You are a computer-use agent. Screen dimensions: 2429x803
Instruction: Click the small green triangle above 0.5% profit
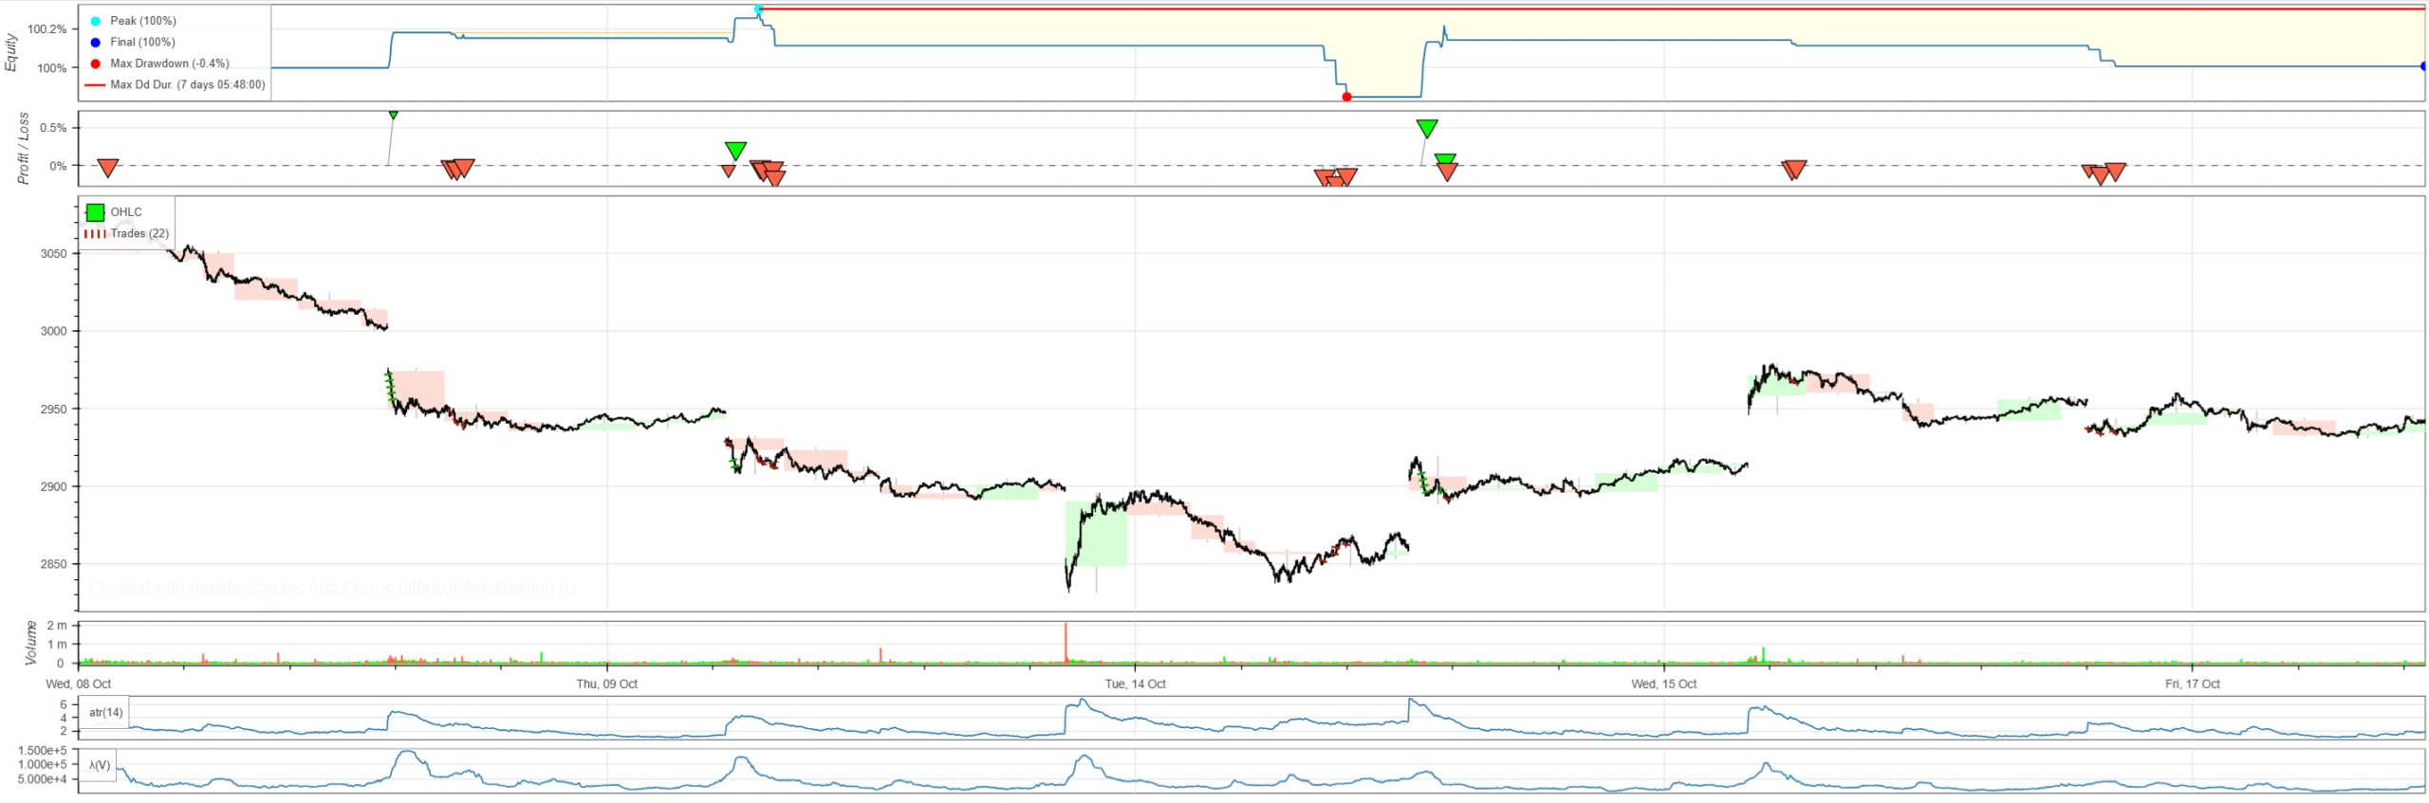(393, 115)
